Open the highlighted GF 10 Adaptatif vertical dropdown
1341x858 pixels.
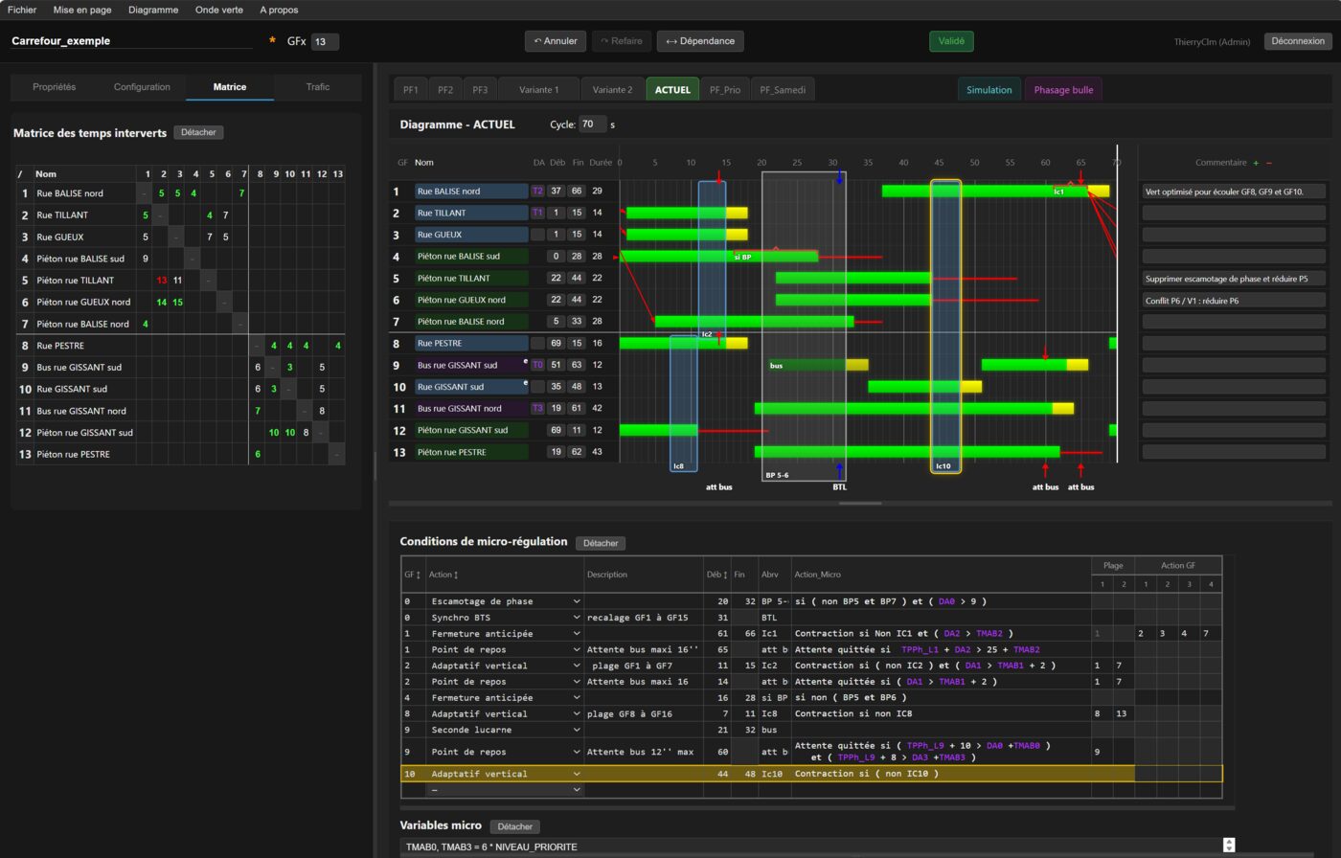coord(505,774)
